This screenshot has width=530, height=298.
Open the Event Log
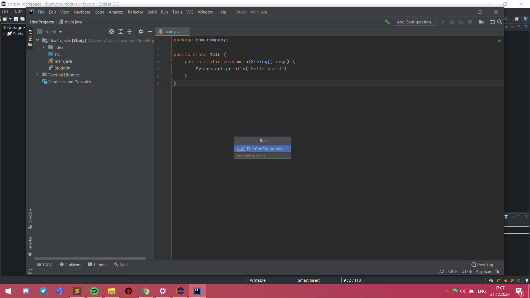tap(482, 265)
